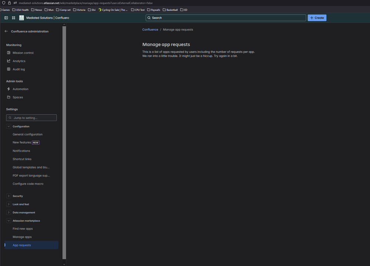370x266 pixels.
Task: Open the Comp set bookmark folder
Action: (63, 10)
